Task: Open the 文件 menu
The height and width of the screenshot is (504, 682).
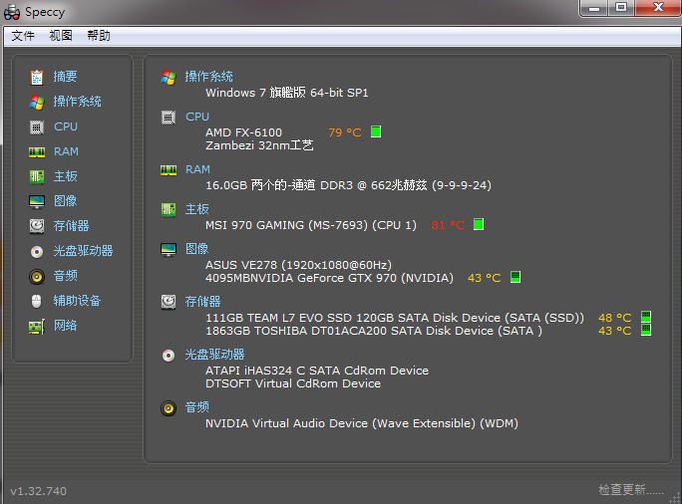Action: (23, 36)
